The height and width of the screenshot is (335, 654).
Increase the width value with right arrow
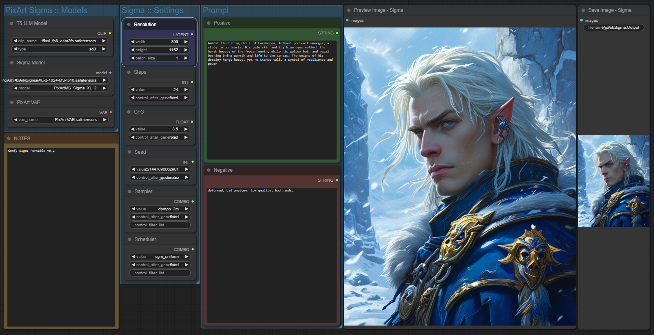click(186, 42)
